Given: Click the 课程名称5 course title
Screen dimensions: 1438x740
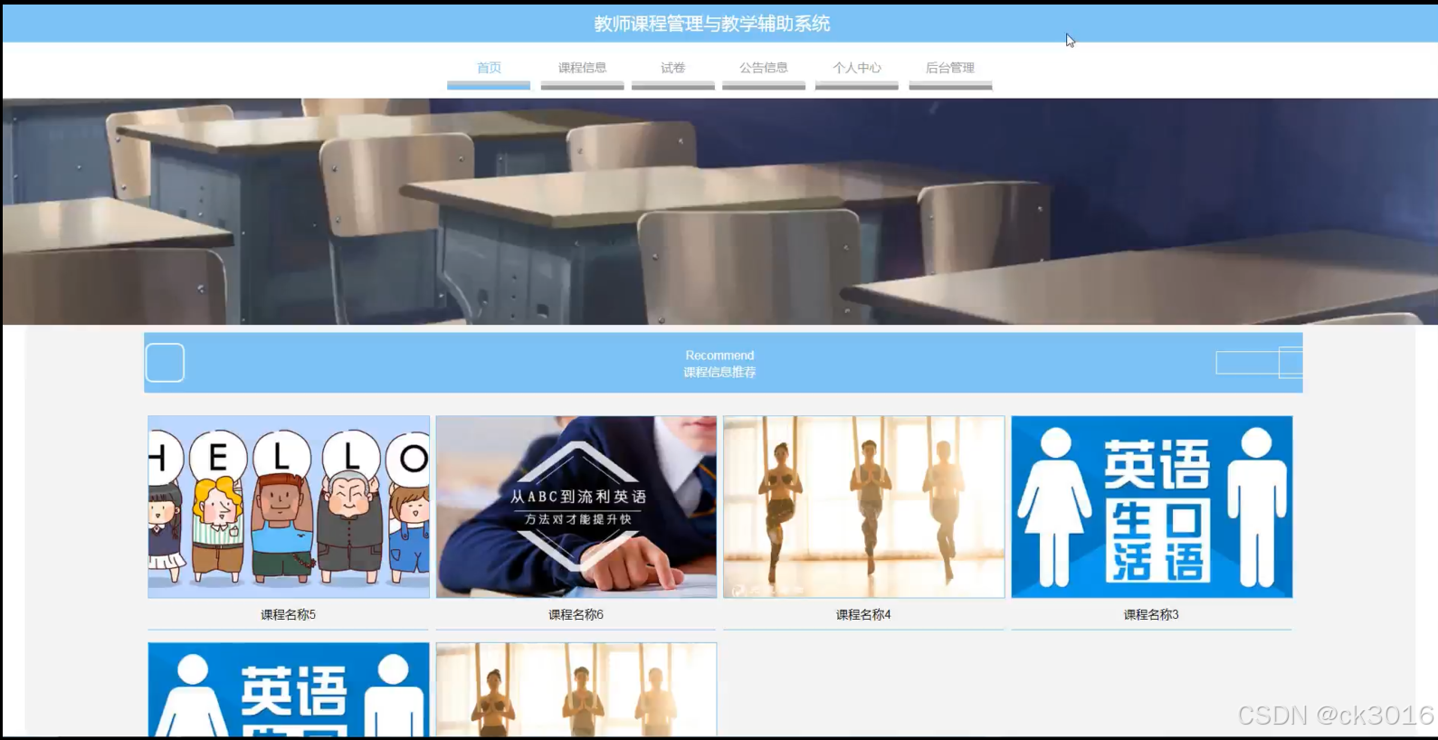Looking at the screenshot, I should (289, 614).
